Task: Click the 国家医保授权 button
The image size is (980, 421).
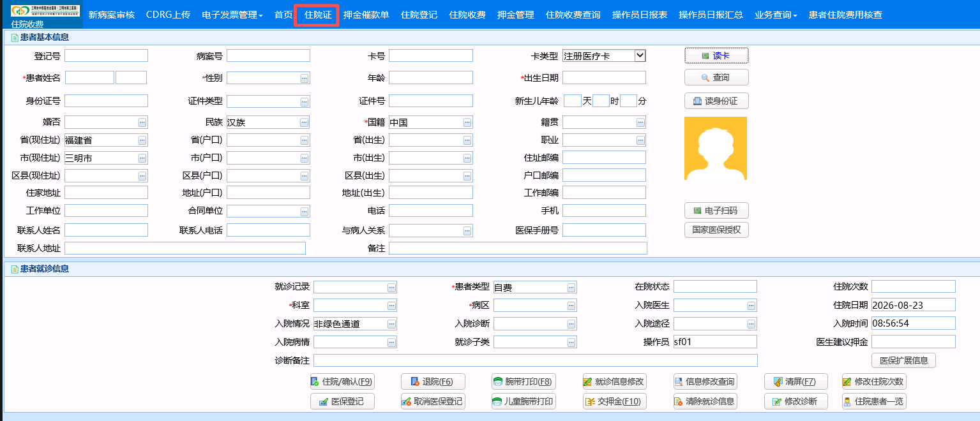Action: click(x=716, y=230)
